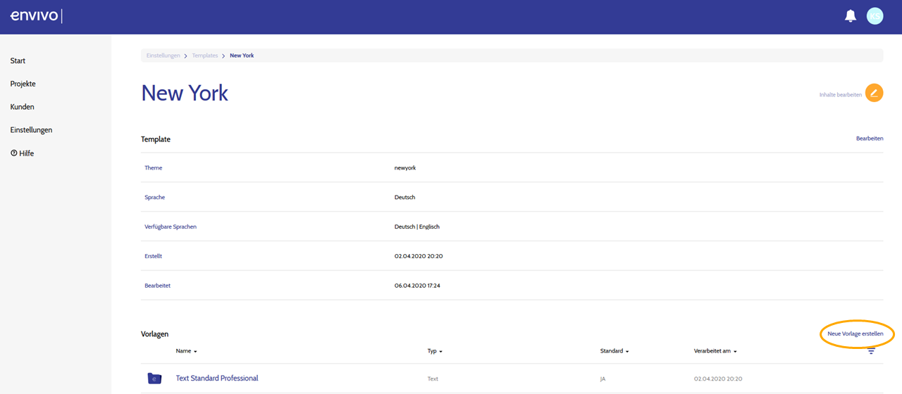Viewport: 902px width, 394px height.
Task: Click the Bearbeiten link for Template
Action: pyautogui.click(x=870, y=139)
